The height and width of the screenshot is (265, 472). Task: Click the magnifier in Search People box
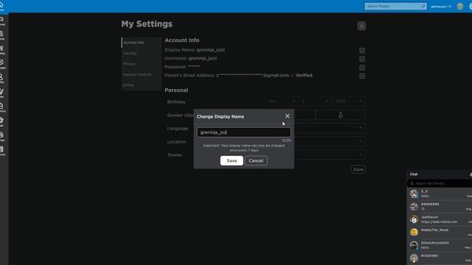[x=423, y=7]
